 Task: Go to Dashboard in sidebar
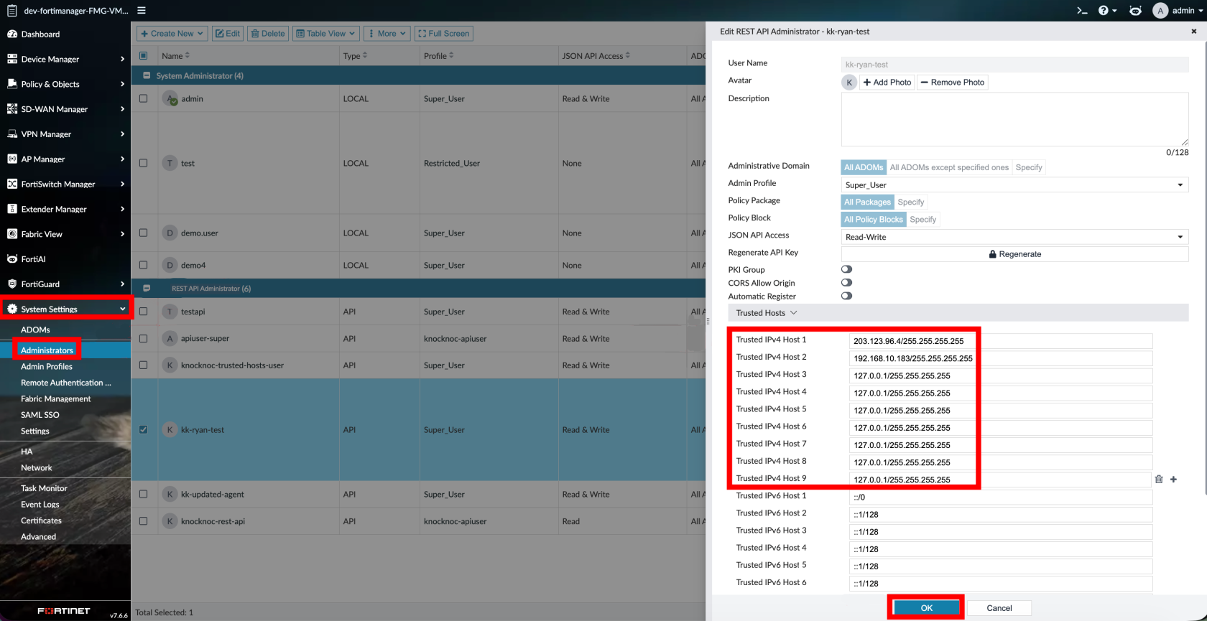[40, 34]
